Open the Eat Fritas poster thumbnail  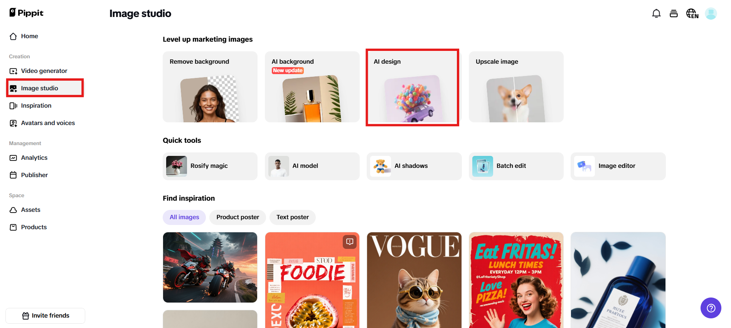click(x=516, y=280)
